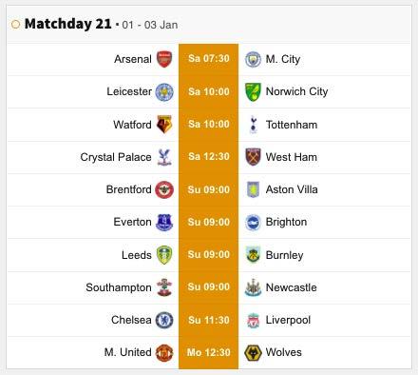This screenshot has height=375, width=418.
Task: Click the Southampton team name
Action: [119, 287]
